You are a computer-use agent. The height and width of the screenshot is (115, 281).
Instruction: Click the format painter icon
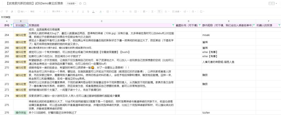coord(7,11)
